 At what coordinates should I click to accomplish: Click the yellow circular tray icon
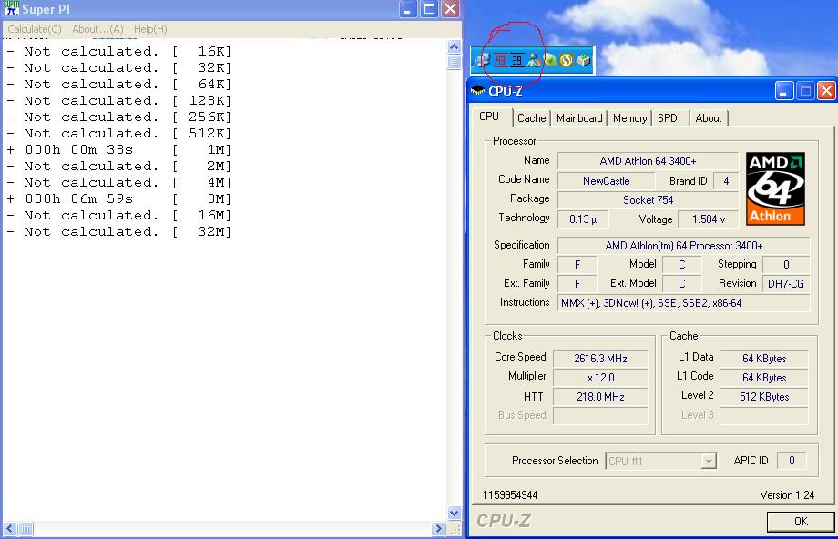click(566, 60)
